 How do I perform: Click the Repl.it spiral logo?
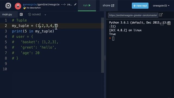[8, 5]
